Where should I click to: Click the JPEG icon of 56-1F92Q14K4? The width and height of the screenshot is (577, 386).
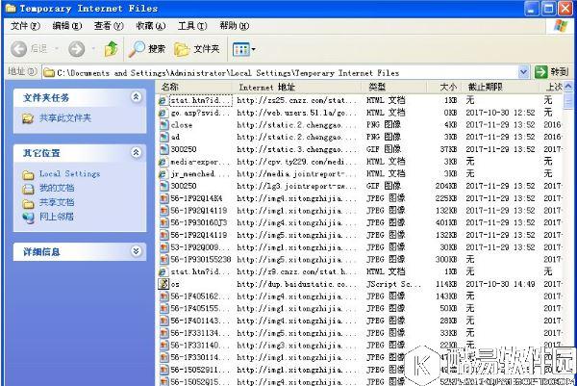pos(163,198)
